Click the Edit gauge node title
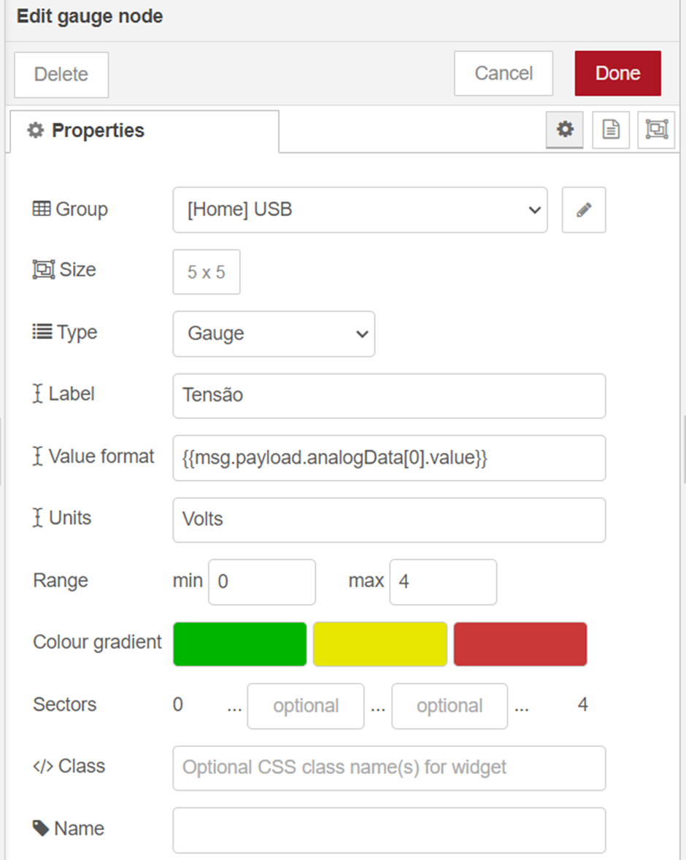The image size is (686, 860). point(90,17)
